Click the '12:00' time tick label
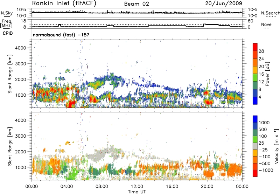This screenshot has height=194, width=280. 137,187
